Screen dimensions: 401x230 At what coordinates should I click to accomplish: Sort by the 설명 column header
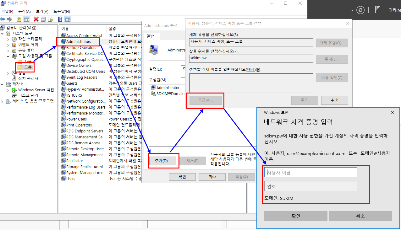coord(124,28)
